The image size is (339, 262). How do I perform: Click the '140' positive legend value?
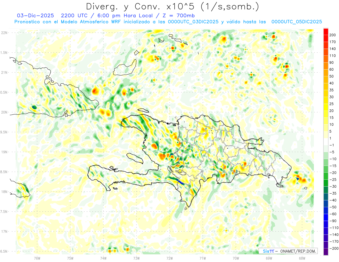(333, 49)
